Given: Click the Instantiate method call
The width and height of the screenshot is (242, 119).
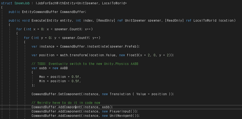Looking at the screenshot, I should [x=97, y=47].
